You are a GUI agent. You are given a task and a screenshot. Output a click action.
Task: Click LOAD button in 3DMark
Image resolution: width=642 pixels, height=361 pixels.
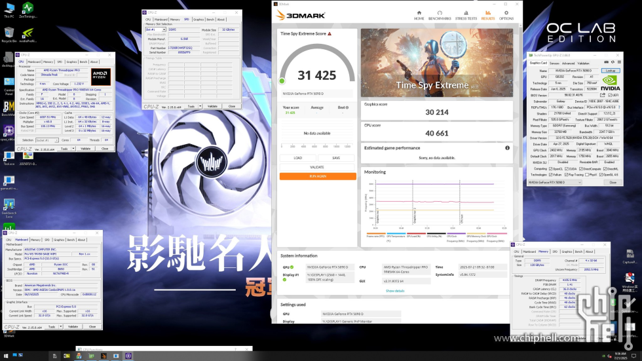[297, 158]
